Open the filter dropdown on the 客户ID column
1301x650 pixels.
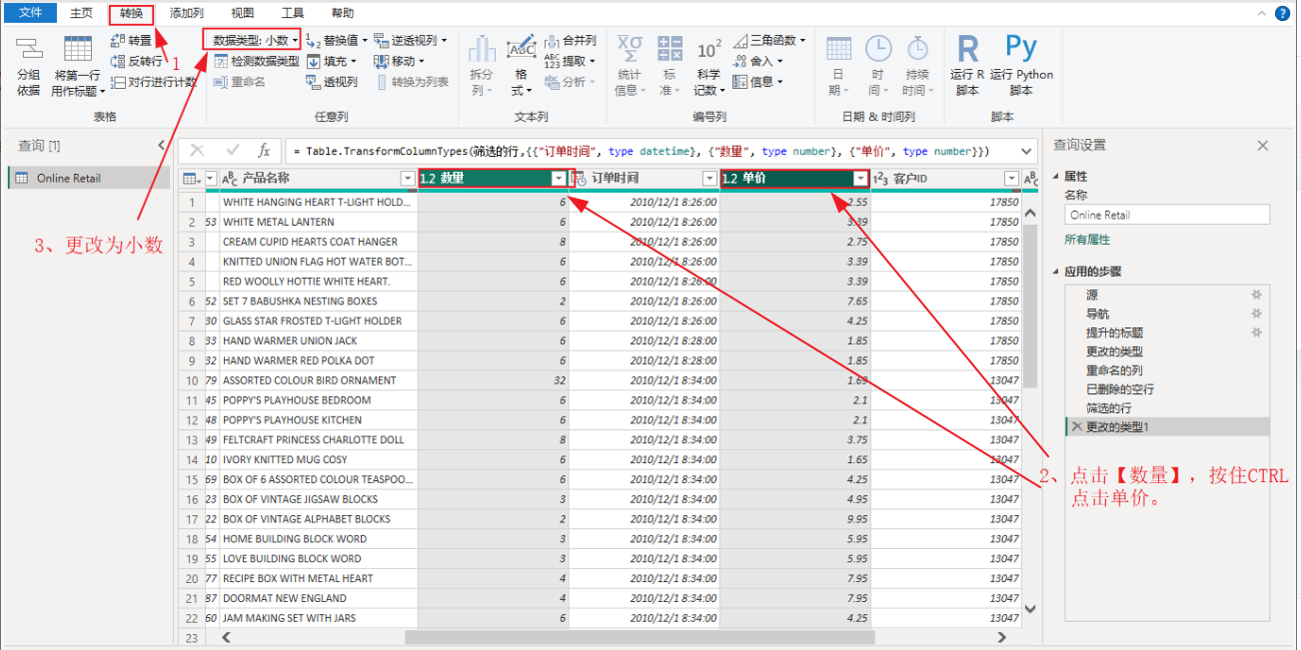pos(1011,179)
